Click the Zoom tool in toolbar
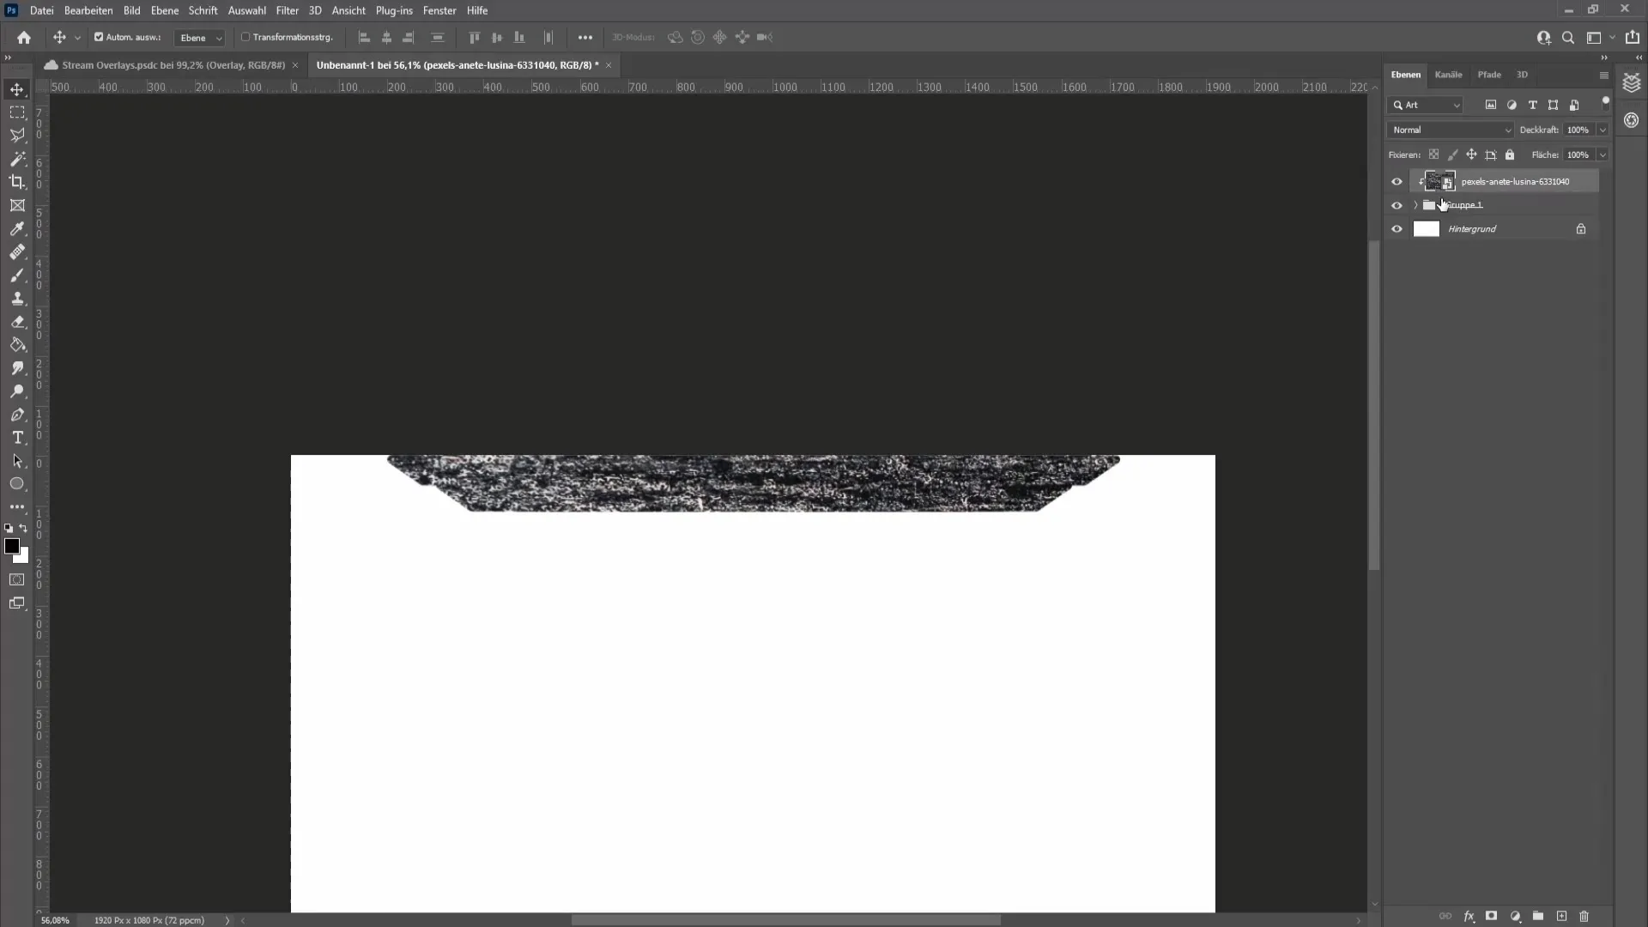The width and height of the screenshot is (1648, 927). (x=17, y=391)
